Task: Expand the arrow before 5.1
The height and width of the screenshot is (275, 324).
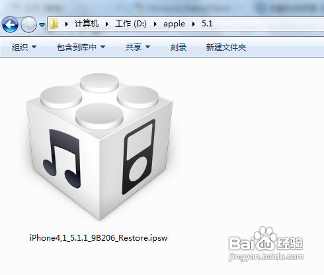Action: coord(194,24)
